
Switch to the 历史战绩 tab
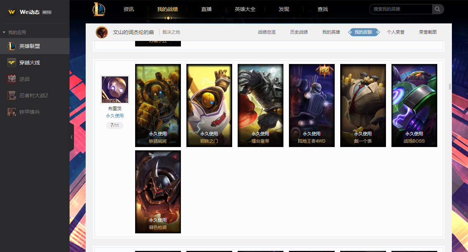[x=299, y=32]
